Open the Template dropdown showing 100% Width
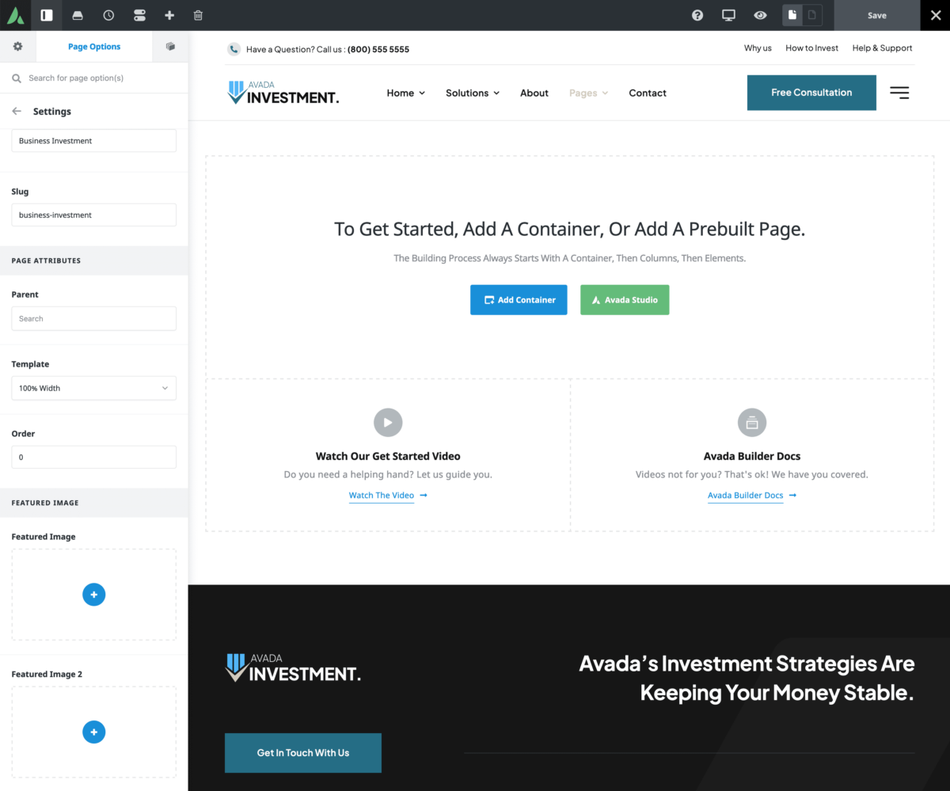The height and width of the screenshot is (791, 950). pos(93,388)
